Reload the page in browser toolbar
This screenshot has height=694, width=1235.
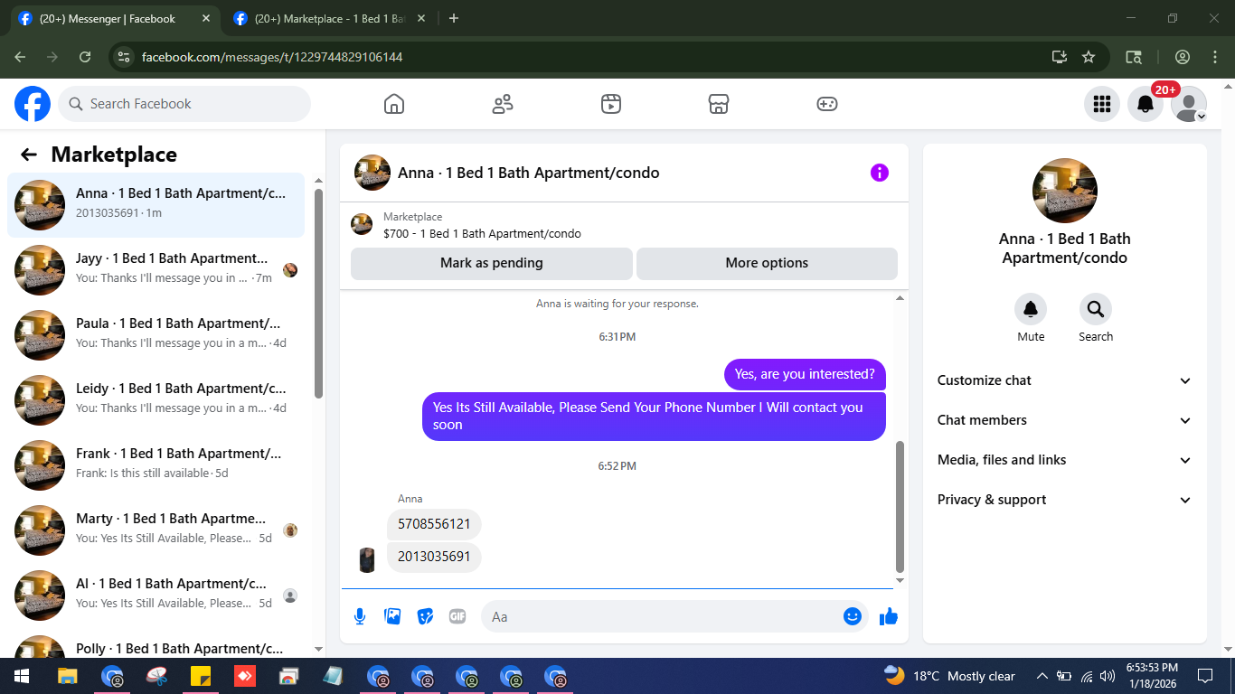(x=85, y=57)
